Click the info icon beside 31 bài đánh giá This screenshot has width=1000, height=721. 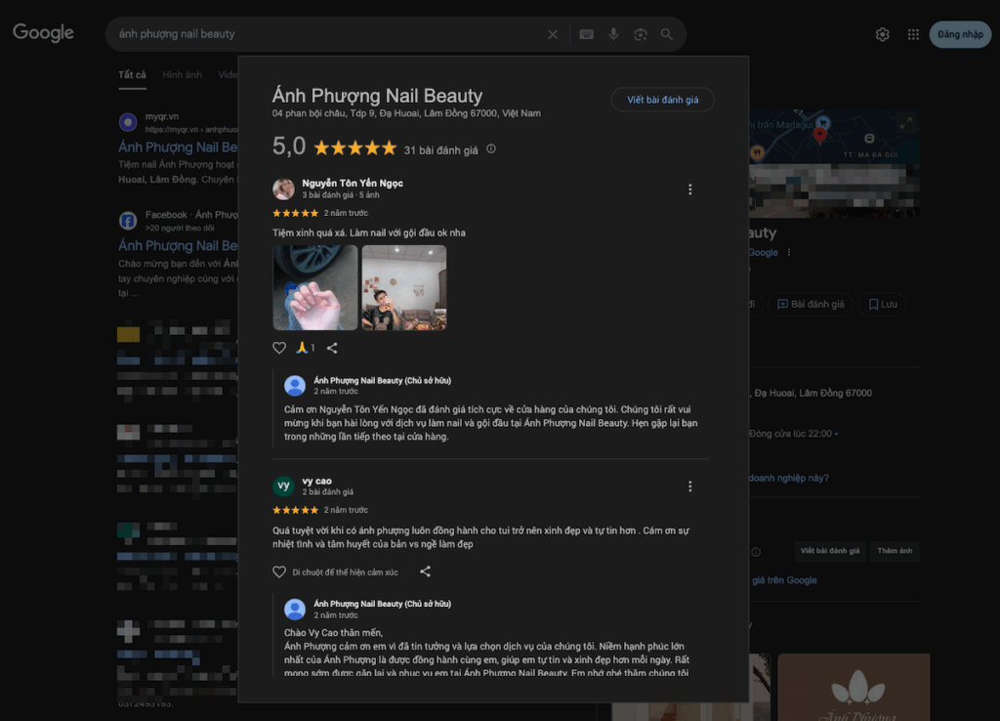point(491,148)
